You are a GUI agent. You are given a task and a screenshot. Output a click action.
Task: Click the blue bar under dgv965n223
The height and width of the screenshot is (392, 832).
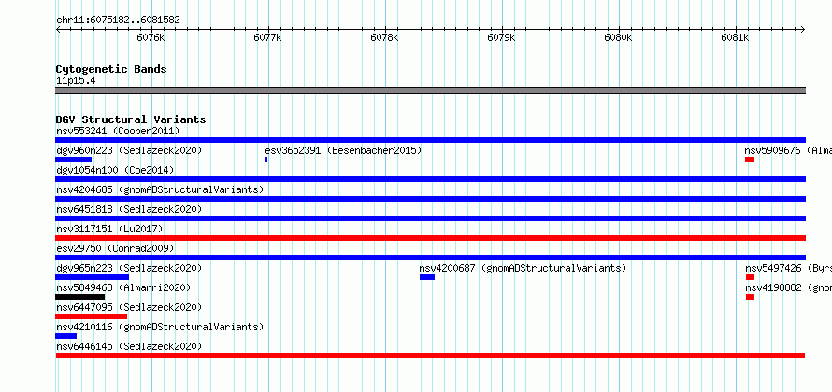tap(92, 277)
